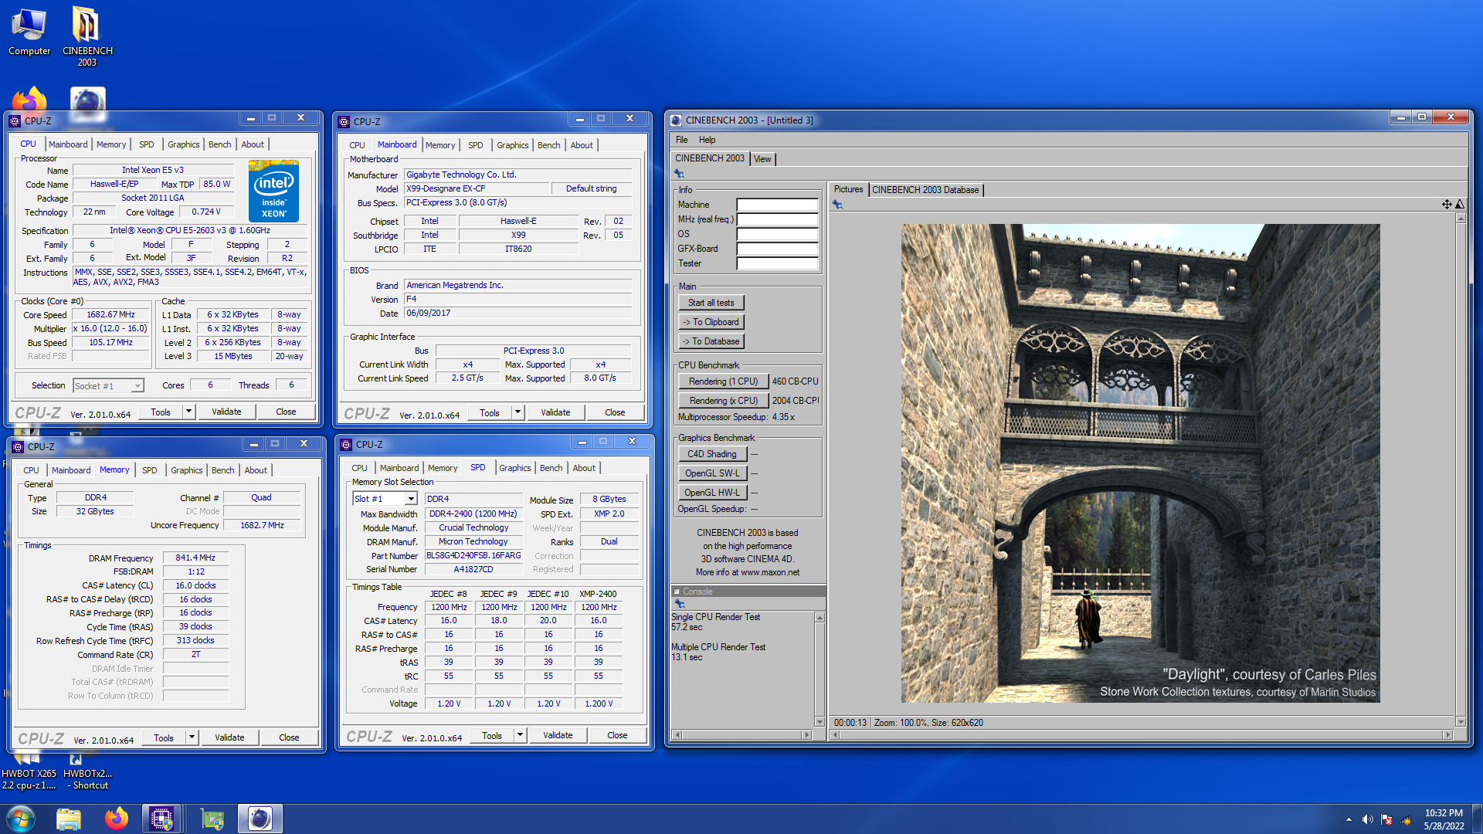The image size is (1483, 834).
Task: Open the Help menu in Cinebench
Action: tap(707, 140)
